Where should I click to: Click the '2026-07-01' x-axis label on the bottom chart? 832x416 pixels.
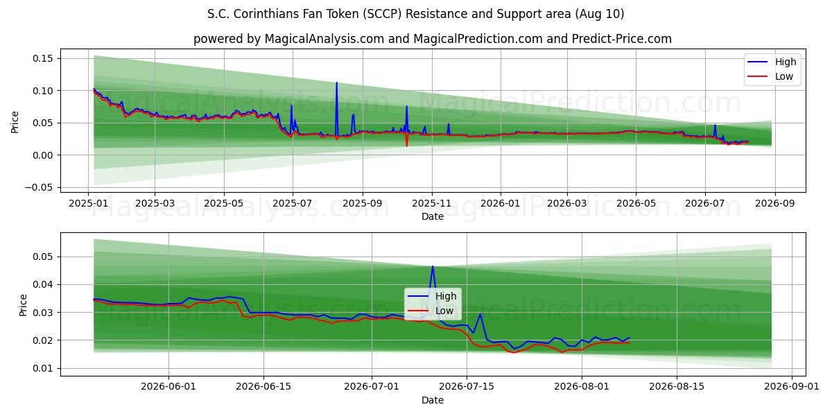click(x=372, y=388)
